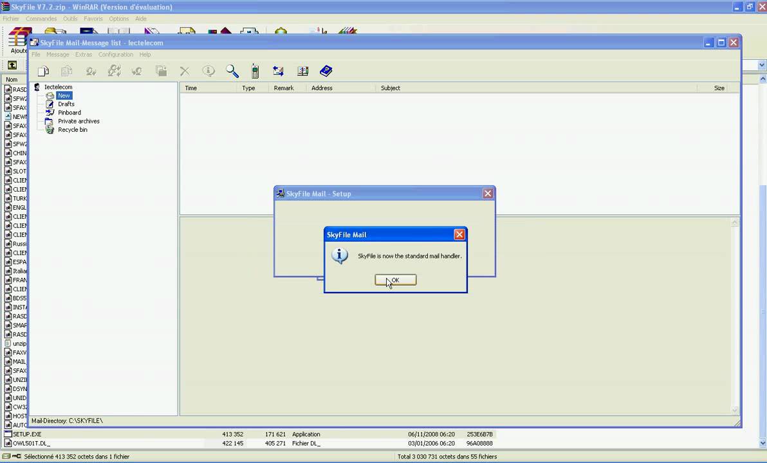The width and height of the screenshot is (767, 463).
Task: Click preview pane scroll-down arrow
Action: (x=735, y=410)
